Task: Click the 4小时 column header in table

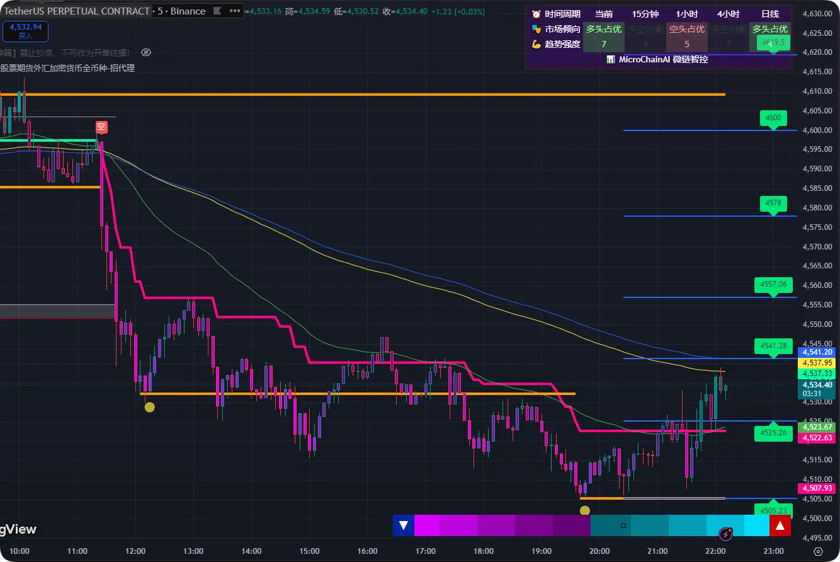Action: click(728, 14)
